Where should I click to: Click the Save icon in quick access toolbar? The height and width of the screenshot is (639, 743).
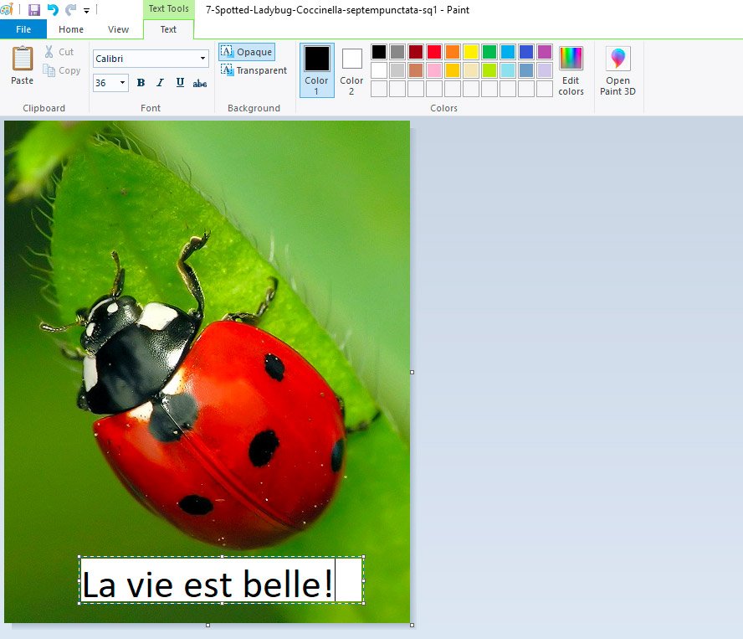(x=34, y=9)
